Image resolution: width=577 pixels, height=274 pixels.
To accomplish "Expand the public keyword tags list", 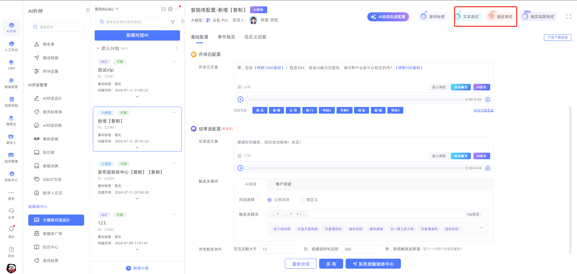I will click(x=481, y=228).
